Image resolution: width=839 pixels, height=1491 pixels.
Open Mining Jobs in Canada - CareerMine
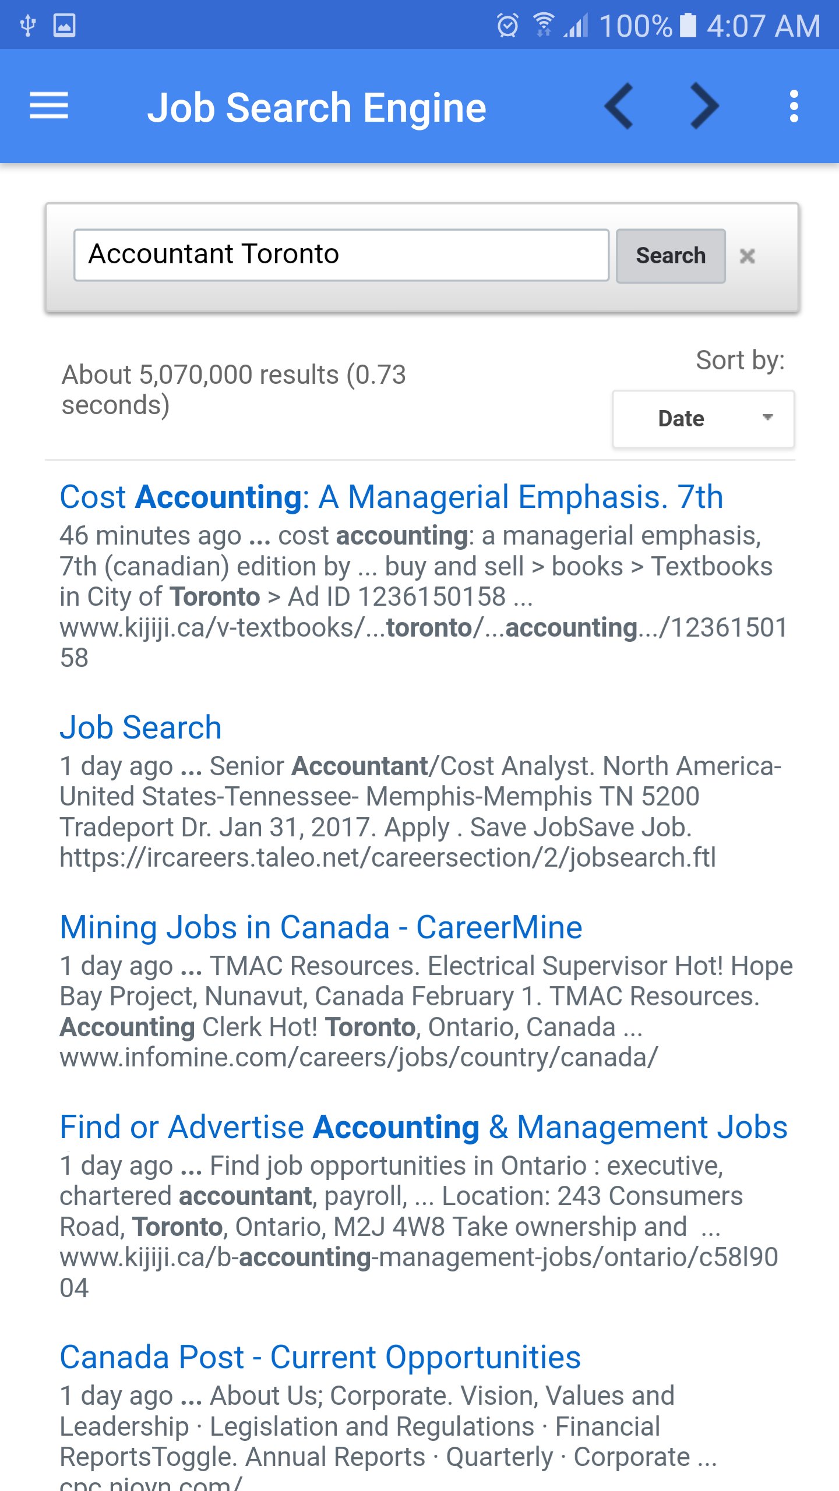click(x=321, y=927)
